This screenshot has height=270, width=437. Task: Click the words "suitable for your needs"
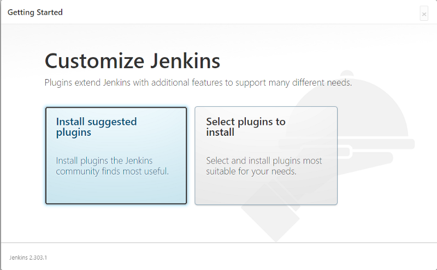coord(251,171)
